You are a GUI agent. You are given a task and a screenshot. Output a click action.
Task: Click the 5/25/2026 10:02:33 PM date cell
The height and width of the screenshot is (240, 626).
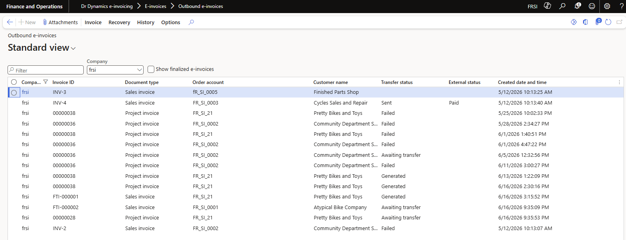525,113
